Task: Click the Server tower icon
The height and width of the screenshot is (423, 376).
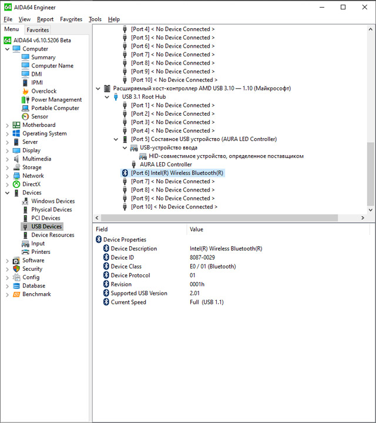Action: pos(16,142)
